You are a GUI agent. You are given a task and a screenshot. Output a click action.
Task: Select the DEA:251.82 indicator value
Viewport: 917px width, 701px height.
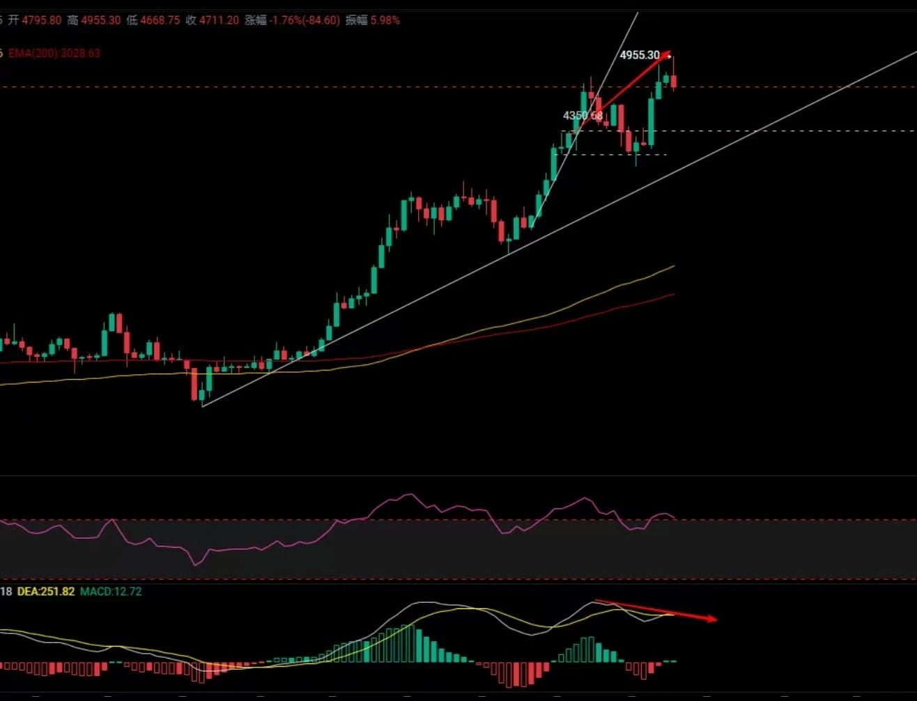click(x=45, y=592)
